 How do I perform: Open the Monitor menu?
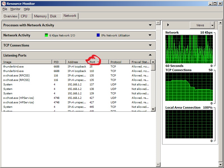tap(15, 9)
